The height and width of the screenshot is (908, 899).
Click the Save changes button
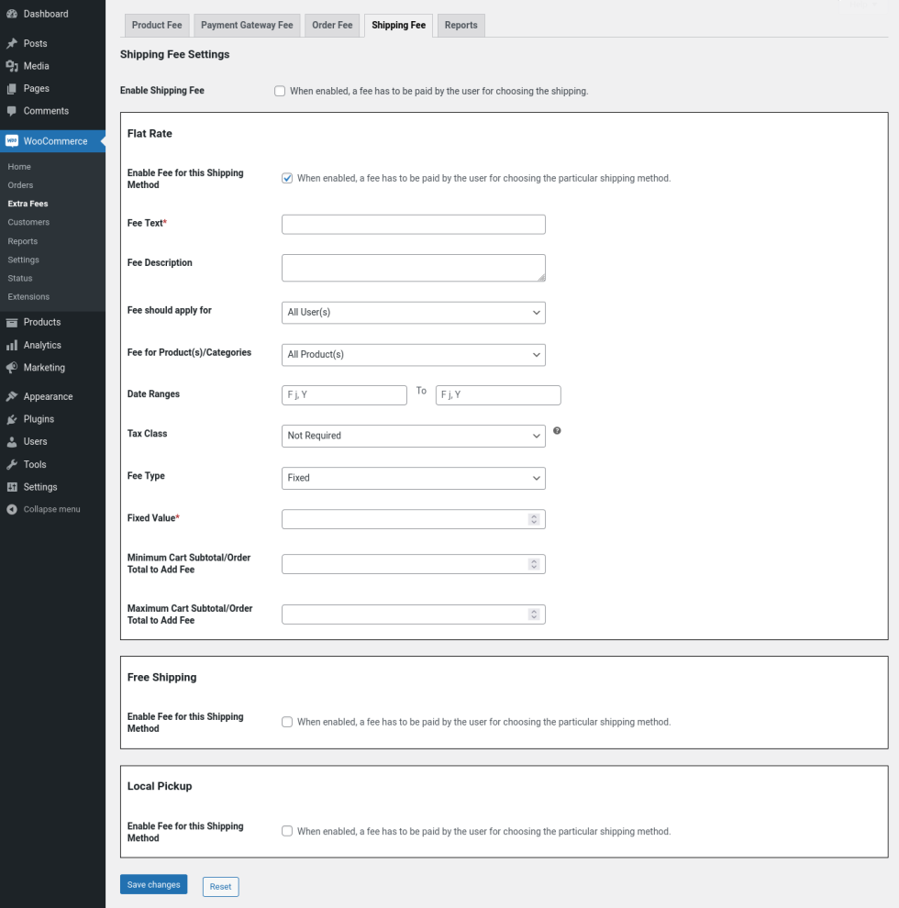[x=153, y=884]
